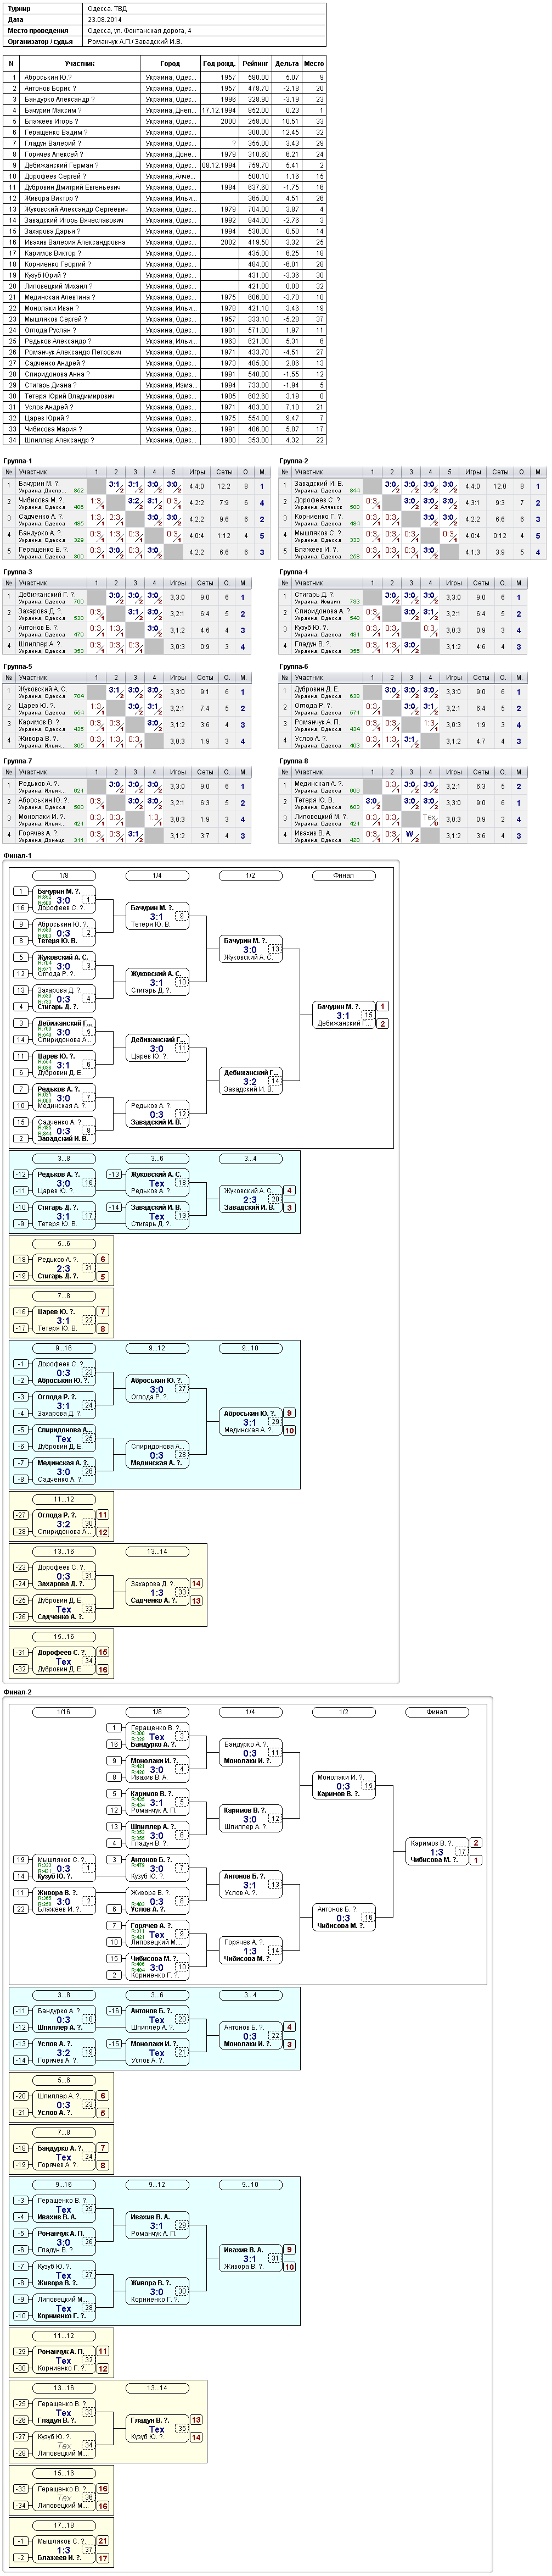Open the Финал-2 final match Каримов vs Чибисова
This screenshot has height=2576, width=552.
coord(436,1851)
